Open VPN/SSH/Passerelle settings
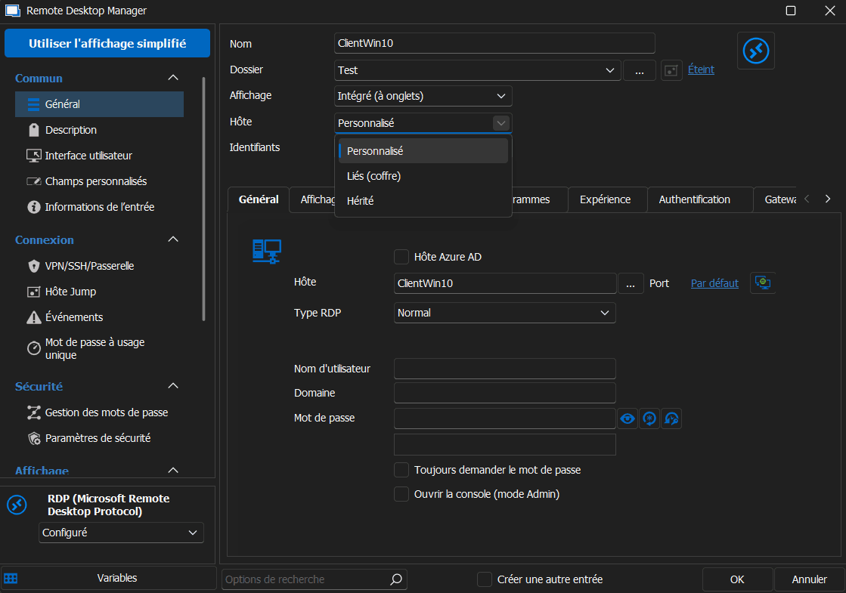The width and height of the screenshot is (846, 593). pos(89,266)
